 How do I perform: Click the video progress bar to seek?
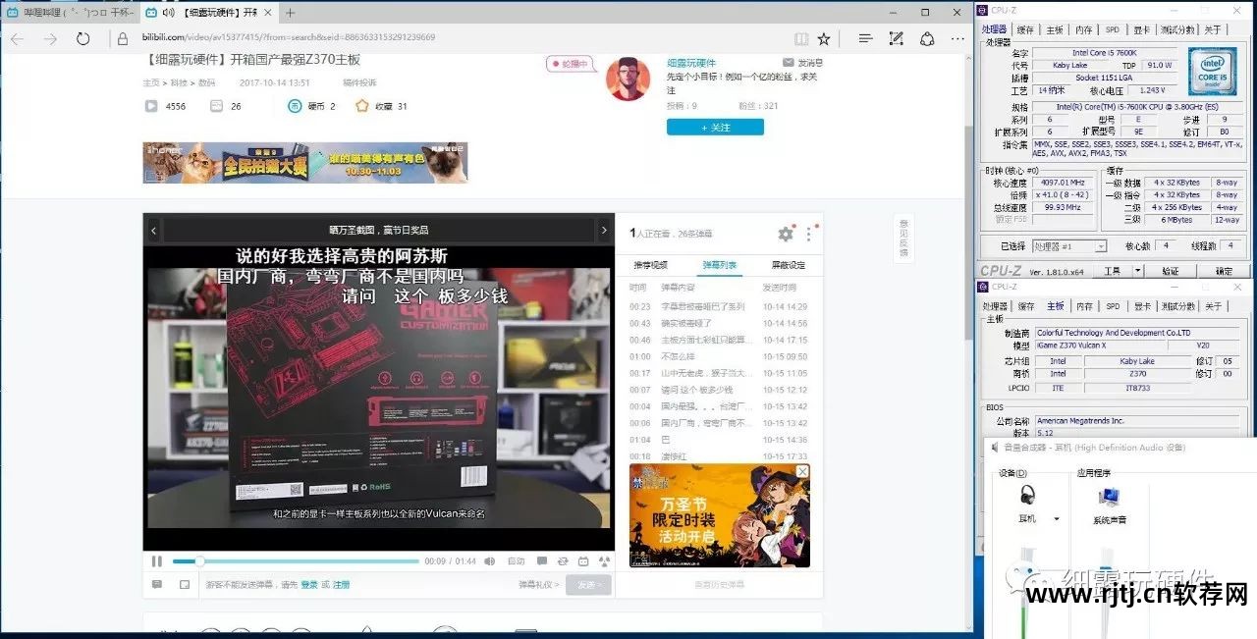click(x=295, y=561)
